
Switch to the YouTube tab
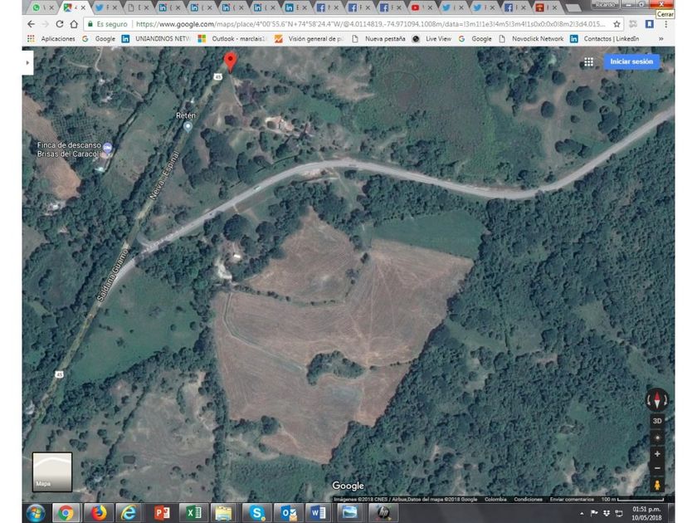(421, 7)
